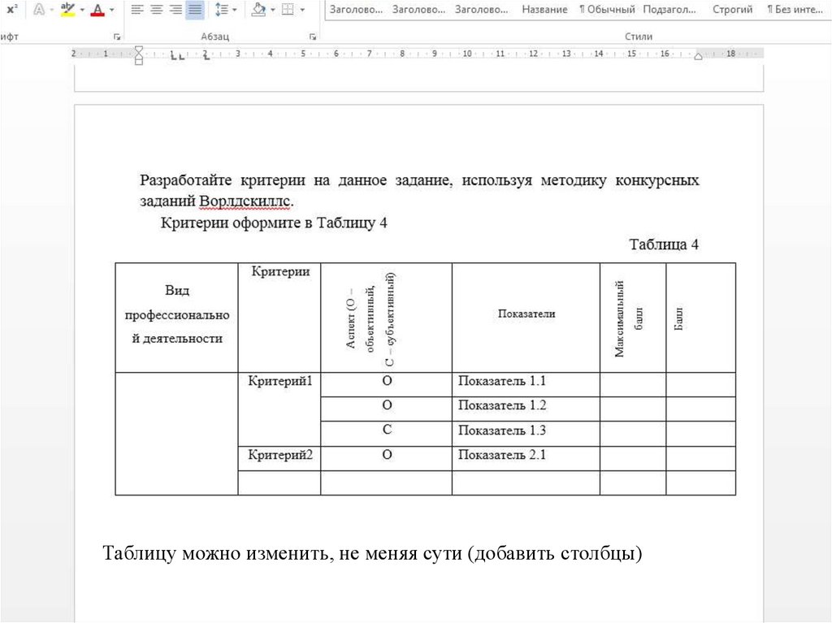Click the Критерии оформите в Таблицу 4 line
This screenshot has width=832, height=623.
coord(274,223)
